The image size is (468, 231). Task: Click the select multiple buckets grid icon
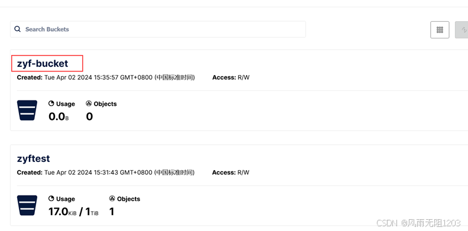(x=440, y=30)
